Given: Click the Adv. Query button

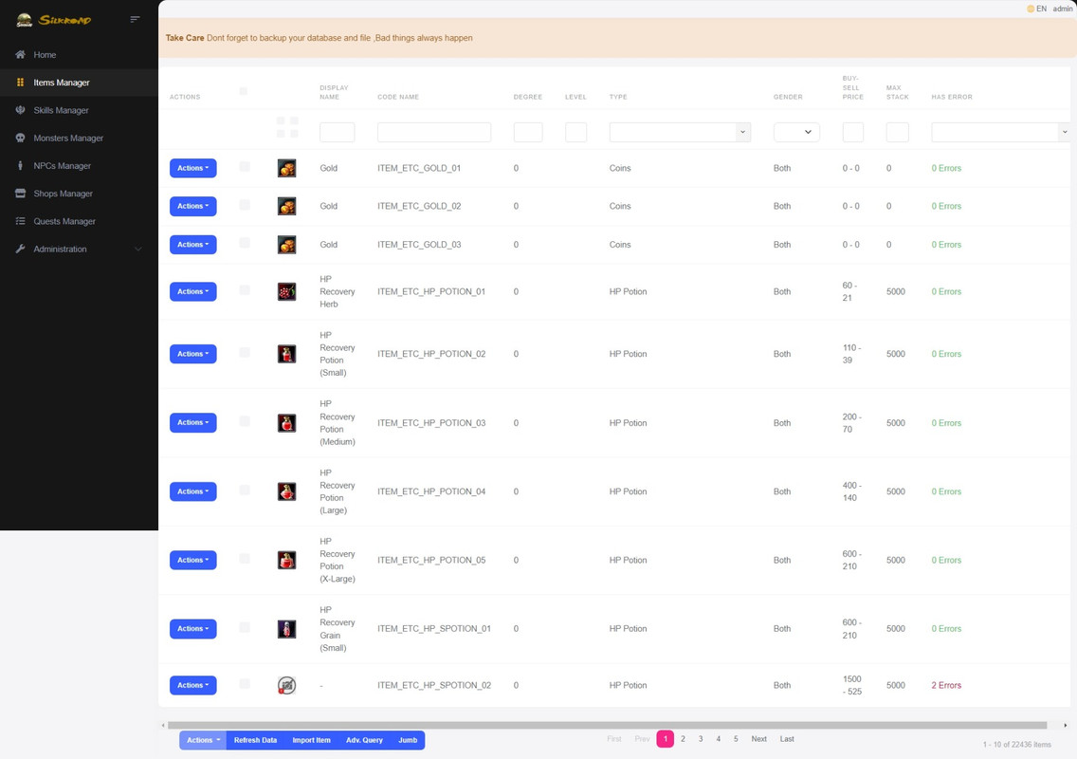Looking at the screenshot, I should (365, 740).
